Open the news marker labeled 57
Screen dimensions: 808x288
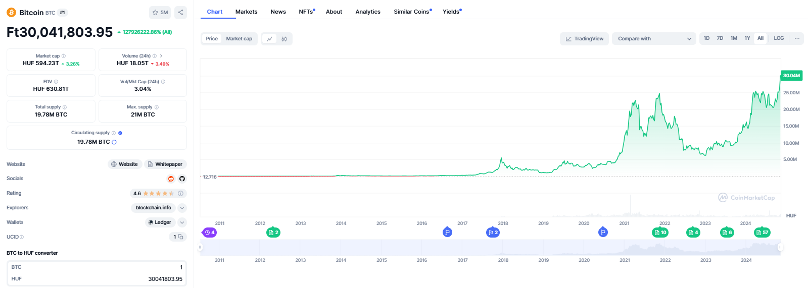tap(762, 233)
